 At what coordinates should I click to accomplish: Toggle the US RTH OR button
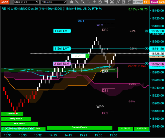coord(142,129)
